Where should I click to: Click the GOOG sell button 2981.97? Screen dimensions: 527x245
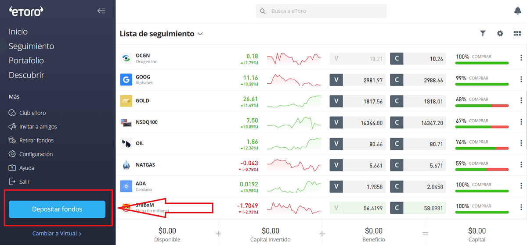tap(357, 80)
